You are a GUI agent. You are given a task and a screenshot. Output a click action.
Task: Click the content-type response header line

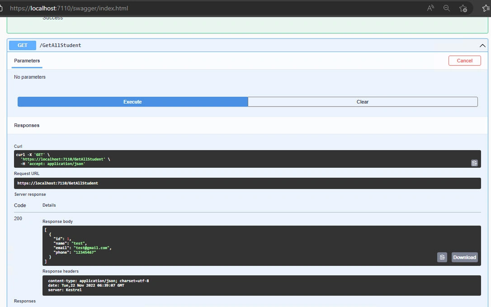pos(98,281)
